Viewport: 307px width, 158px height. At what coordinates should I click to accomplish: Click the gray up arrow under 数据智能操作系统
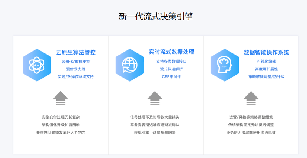251,98
